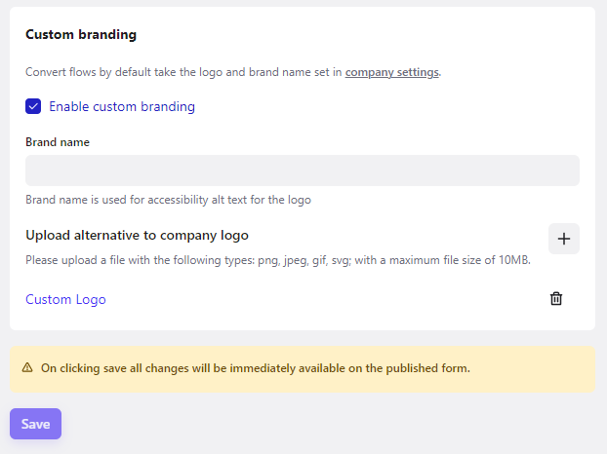Click the yellow save warning banner text
Screen dimensions: 607x454
click(x=256, y=368)
